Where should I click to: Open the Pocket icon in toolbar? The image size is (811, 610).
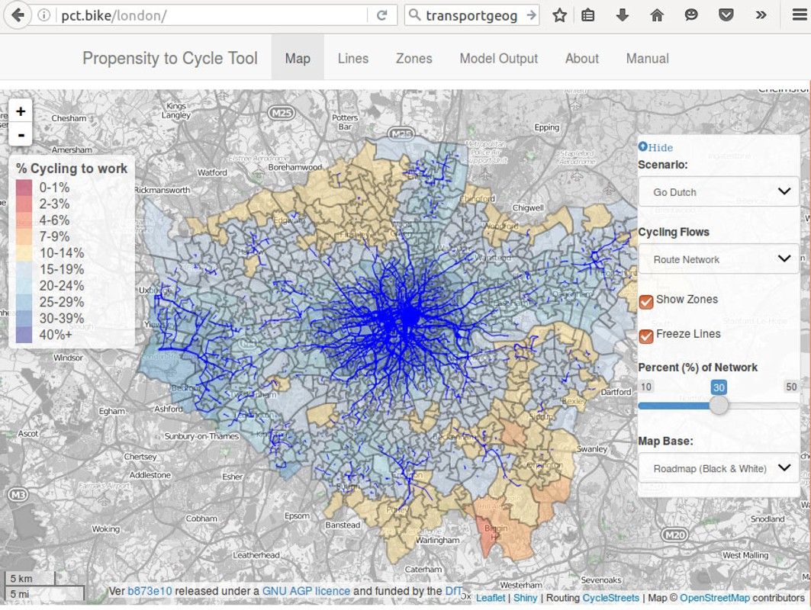click(x=726, y=15)
